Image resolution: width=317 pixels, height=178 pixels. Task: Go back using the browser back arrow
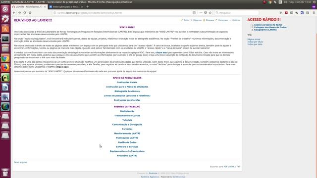pos(14,13)
